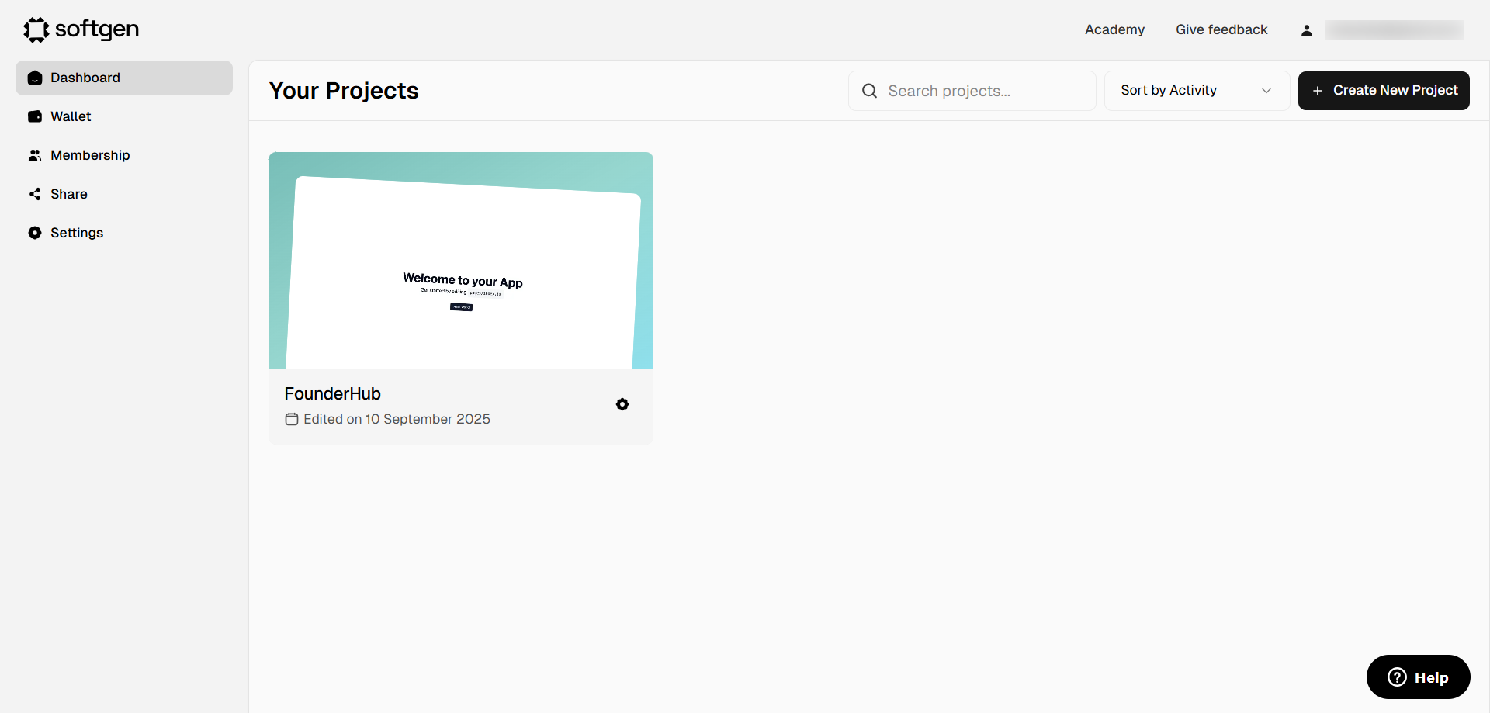Screen dimensions: 1490x713
Task: Click 'Edited on 10 September 2025' text
Action: coord(397,419)
